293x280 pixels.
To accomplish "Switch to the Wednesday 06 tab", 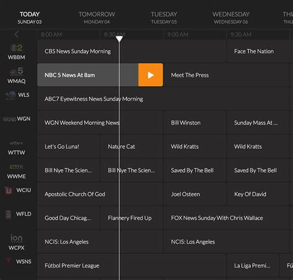I will pos(231,17).
